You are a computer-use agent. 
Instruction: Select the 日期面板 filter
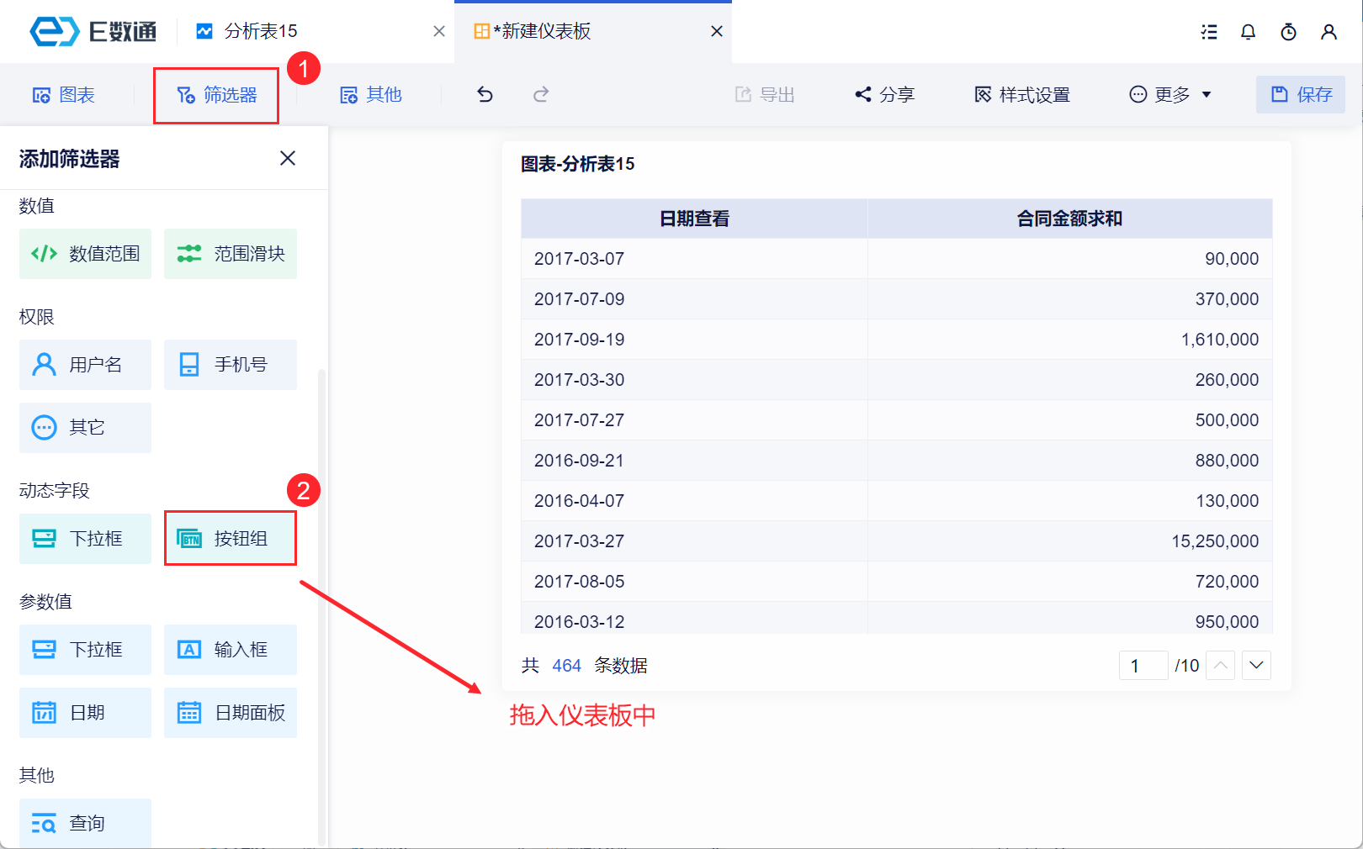(231, 713)
